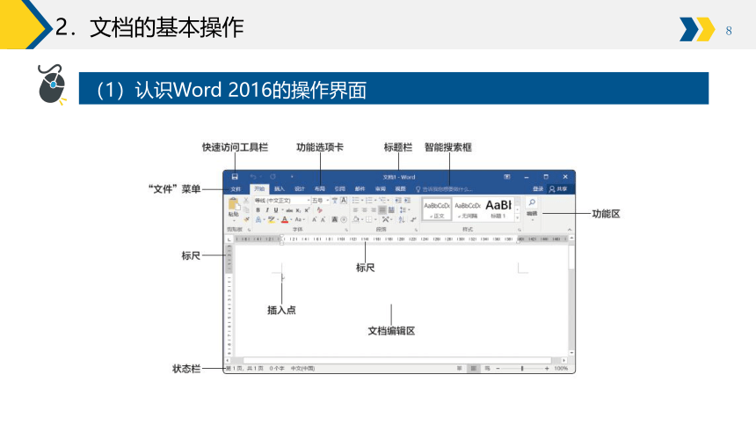
Task: Switch to the 邮件 (Mailings) tab
Action: point(360,189)
